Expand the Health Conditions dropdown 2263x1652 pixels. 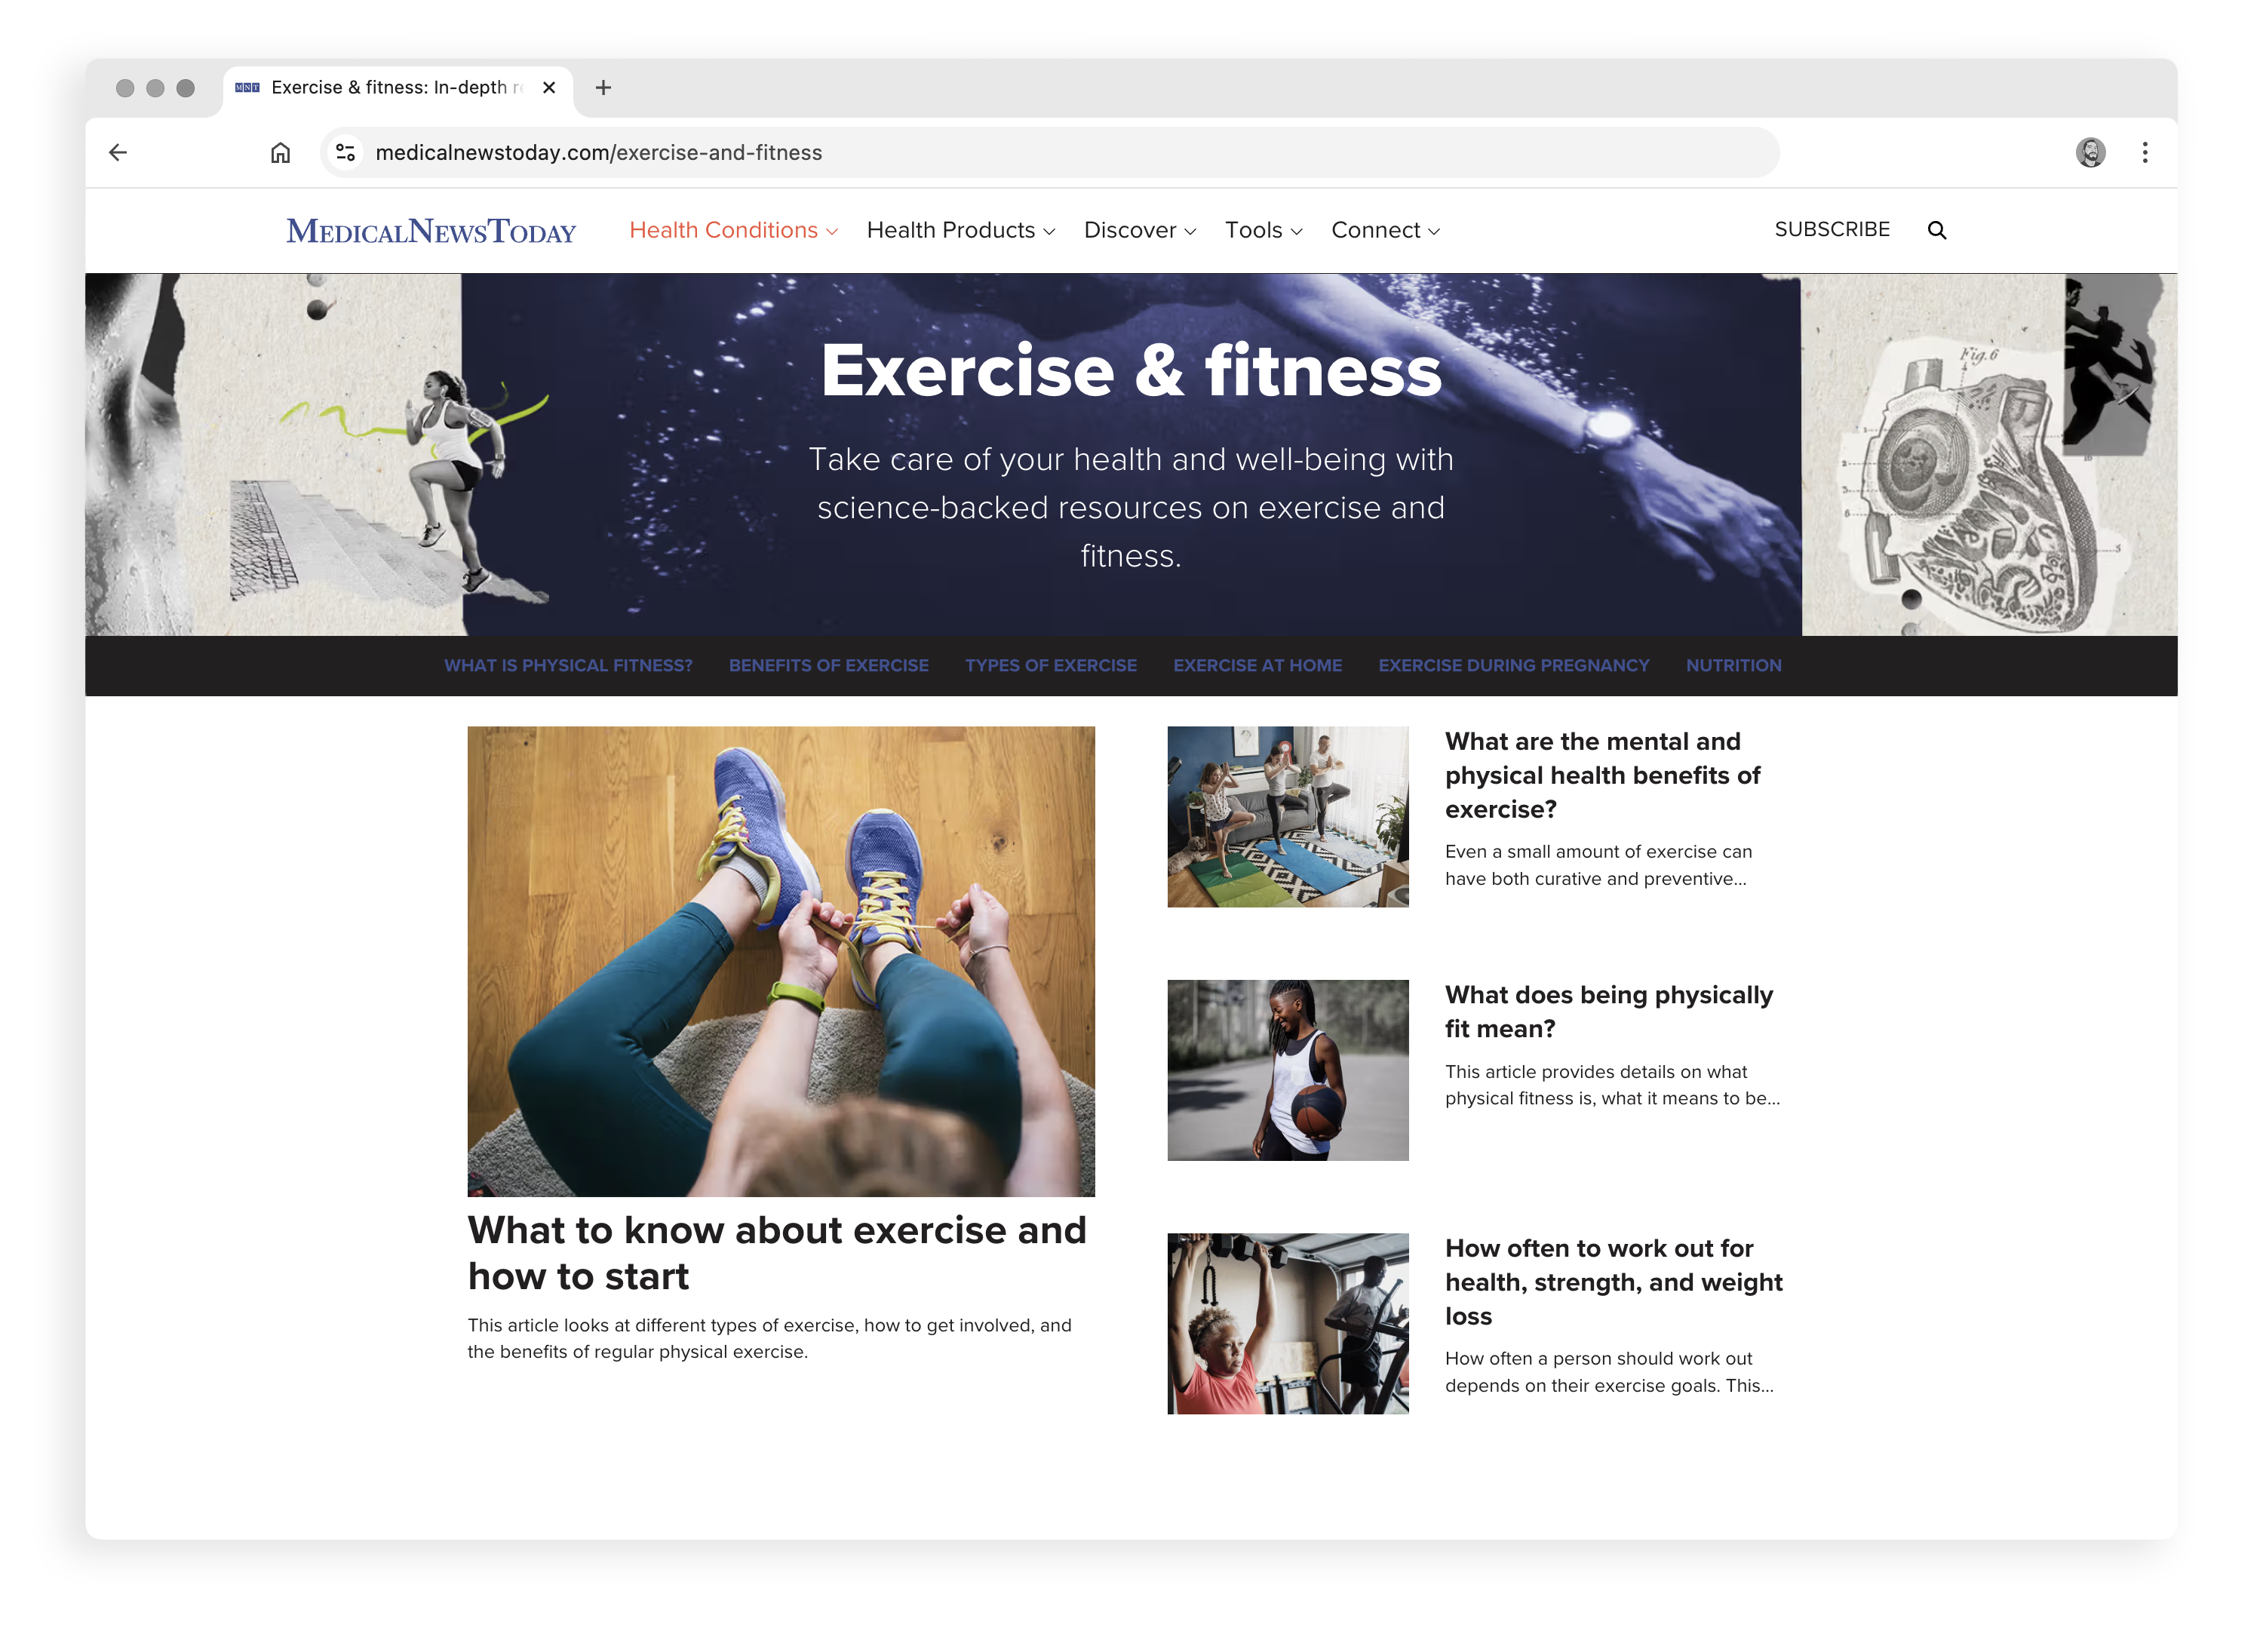coord(733,230)
